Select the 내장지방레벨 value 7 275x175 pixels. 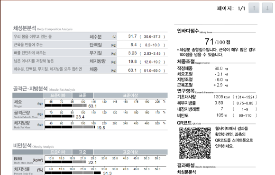(x=222, y=109)
